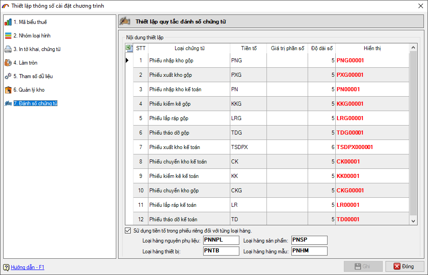The image size is (428, 275).
Task: Click the printer icon for In tờ khai
Action: (8, 49)
